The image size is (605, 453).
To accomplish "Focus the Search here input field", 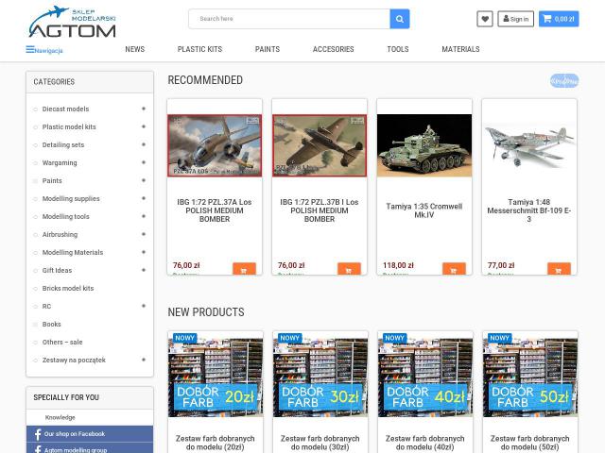I will pyautogui.click(x=289, y=19).
